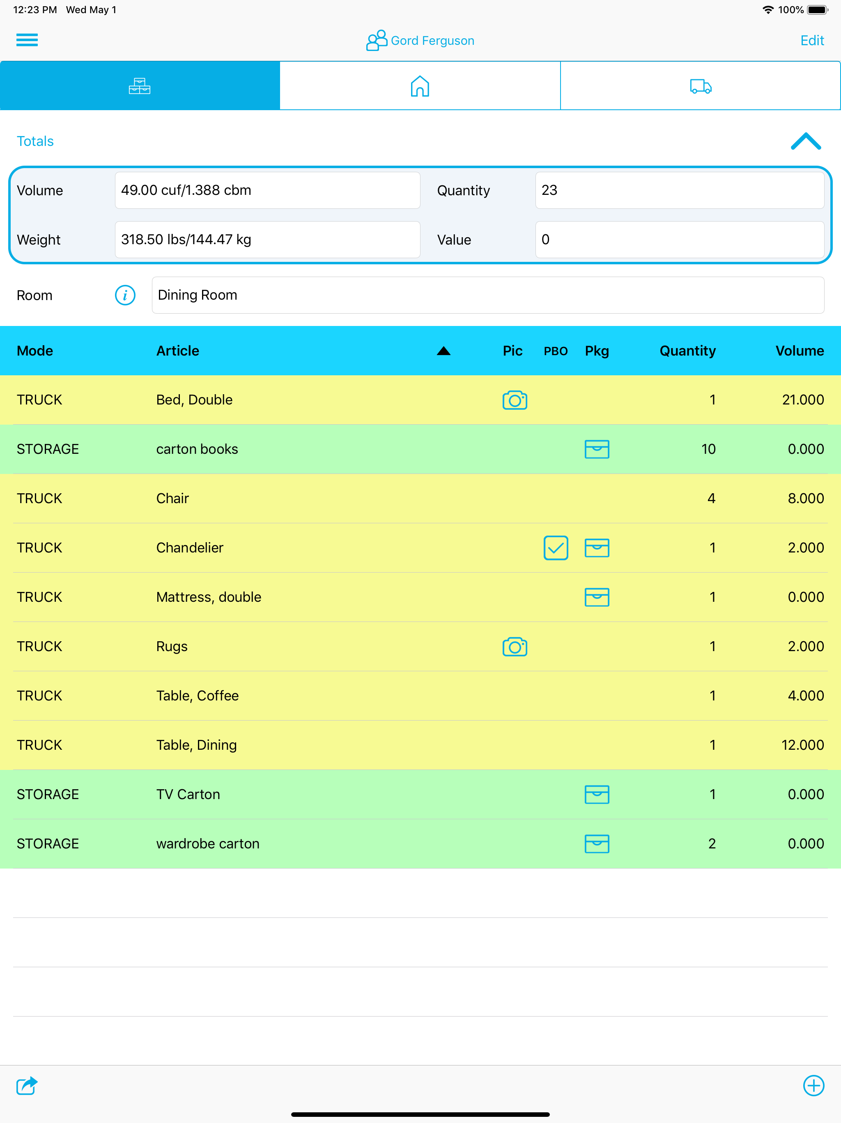Check the Wi-Fi status icon

pyautogui.click(x=768, y=9)
